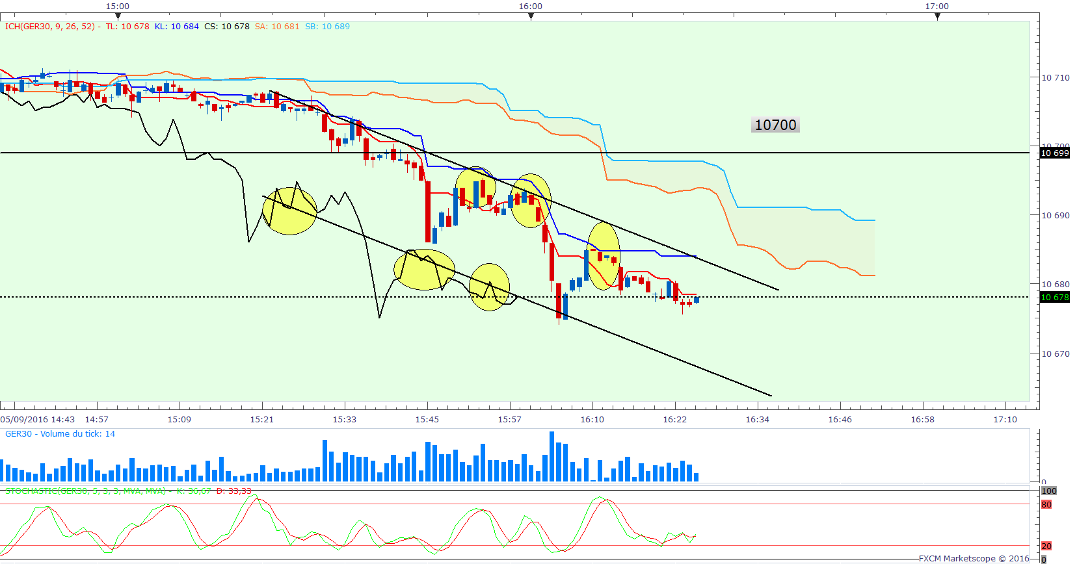The height and width of the screenshot is (564, 1077).
Task: Click the 17:00 time marker triangle
Action: pos(937,16)
